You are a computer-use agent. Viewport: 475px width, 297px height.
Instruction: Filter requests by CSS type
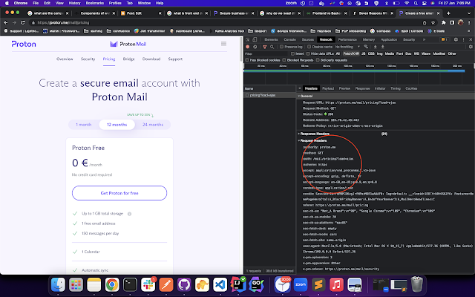click(x=371, y=53)
